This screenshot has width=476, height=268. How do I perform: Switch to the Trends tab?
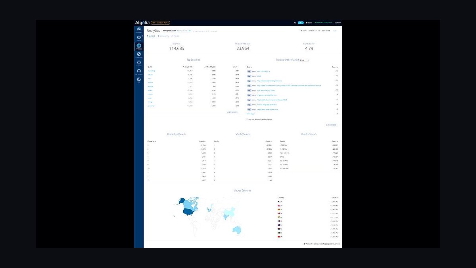tap(175, 36)
